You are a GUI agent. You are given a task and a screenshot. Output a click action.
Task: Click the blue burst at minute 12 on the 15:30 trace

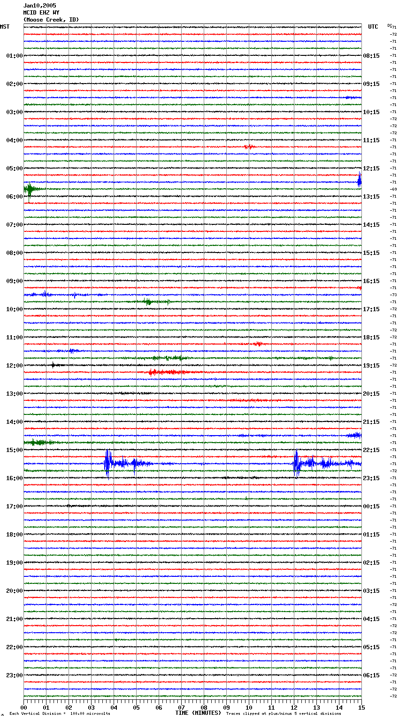296,463
